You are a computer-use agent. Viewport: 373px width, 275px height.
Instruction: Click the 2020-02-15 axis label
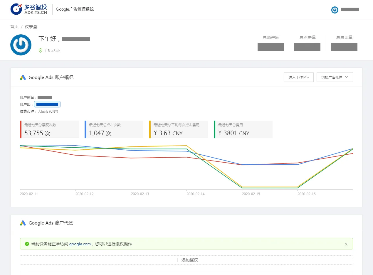tap(251, 194)
